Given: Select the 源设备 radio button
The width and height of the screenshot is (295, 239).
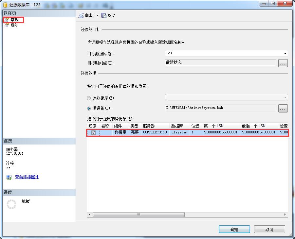Looking at the screenshot, I should coord(89,109).
